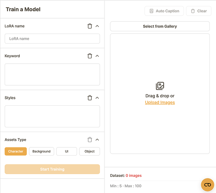Select the Character asset type
216x193 pixels.
pos(16,151)
